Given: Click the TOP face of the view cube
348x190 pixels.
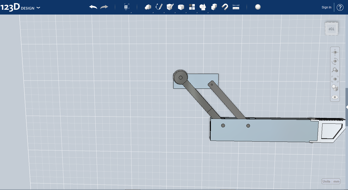Looking at the screenshot, I should click(x=331, y=29).
